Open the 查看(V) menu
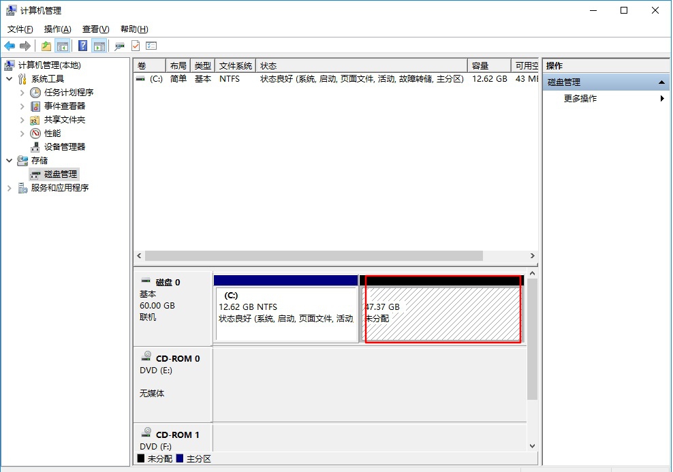673x472 pixels. coord(95,29)
